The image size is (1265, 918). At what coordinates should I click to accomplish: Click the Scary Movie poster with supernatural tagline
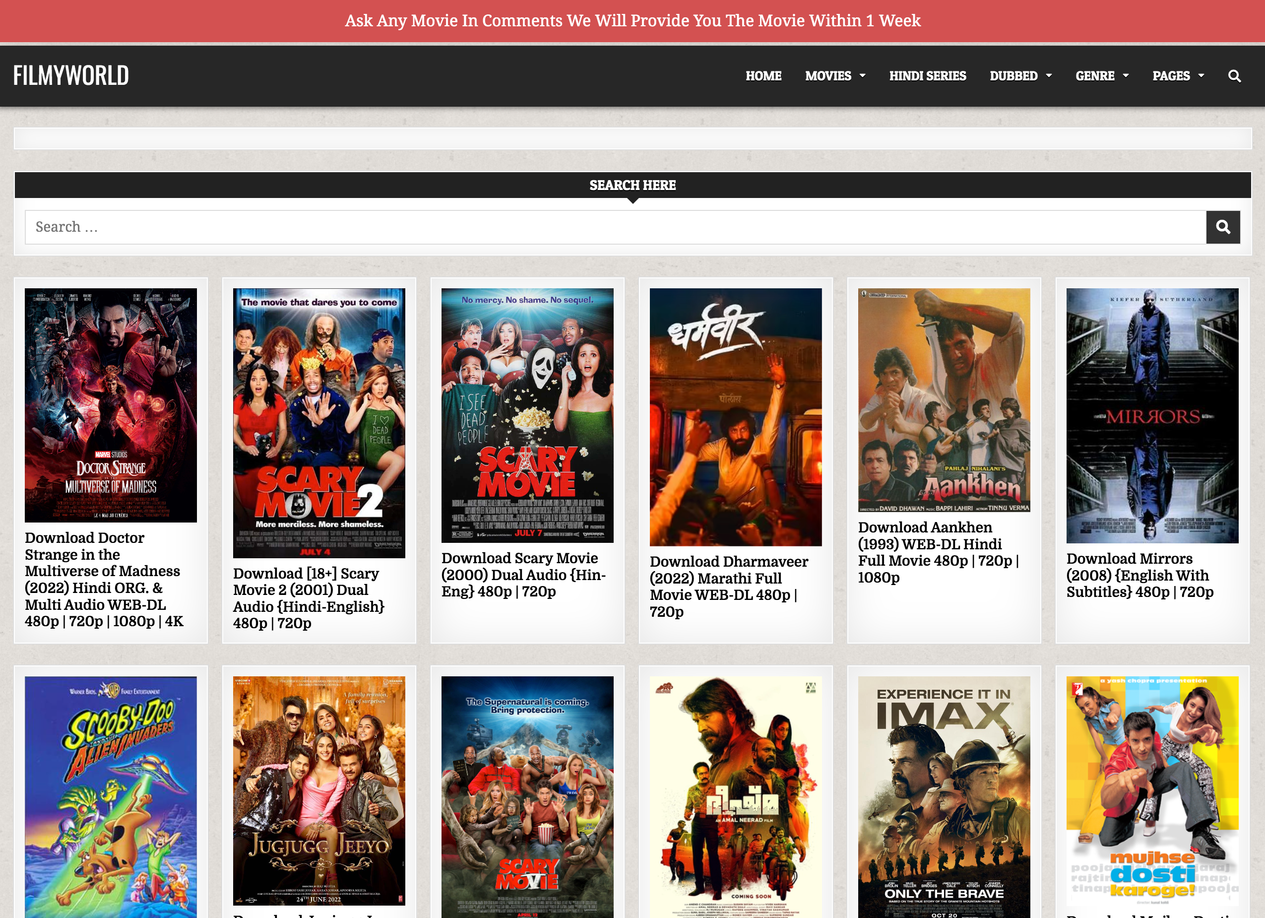click(527, 797)
